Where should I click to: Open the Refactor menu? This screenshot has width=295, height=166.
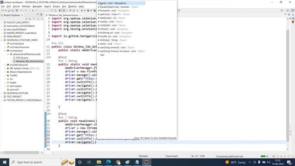26,6
